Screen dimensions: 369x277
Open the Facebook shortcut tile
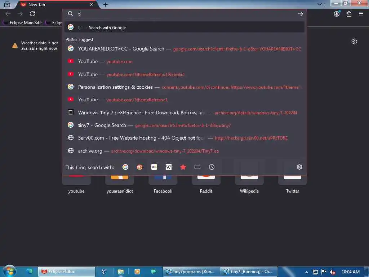click(x=163, y=184)
